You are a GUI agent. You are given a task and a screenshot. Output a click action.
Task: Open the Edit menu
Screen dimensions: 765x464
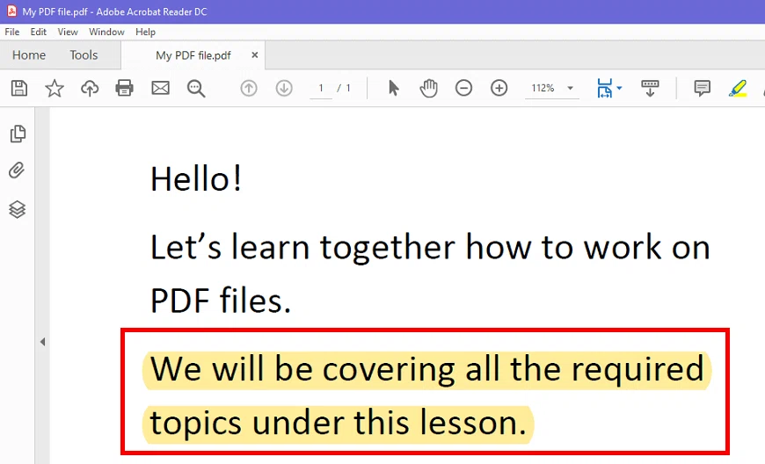[38, 32]
